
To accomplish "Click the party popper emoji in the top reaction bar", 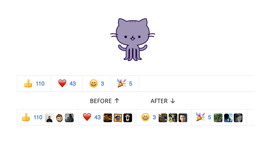I will click(121, 83).
